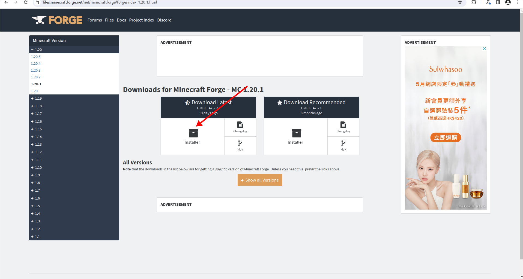
Task: Open the browser extensions puzzle icon
Action: (x=474, y=2)
